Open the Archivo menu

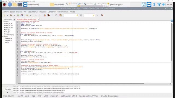coord(5,12)
